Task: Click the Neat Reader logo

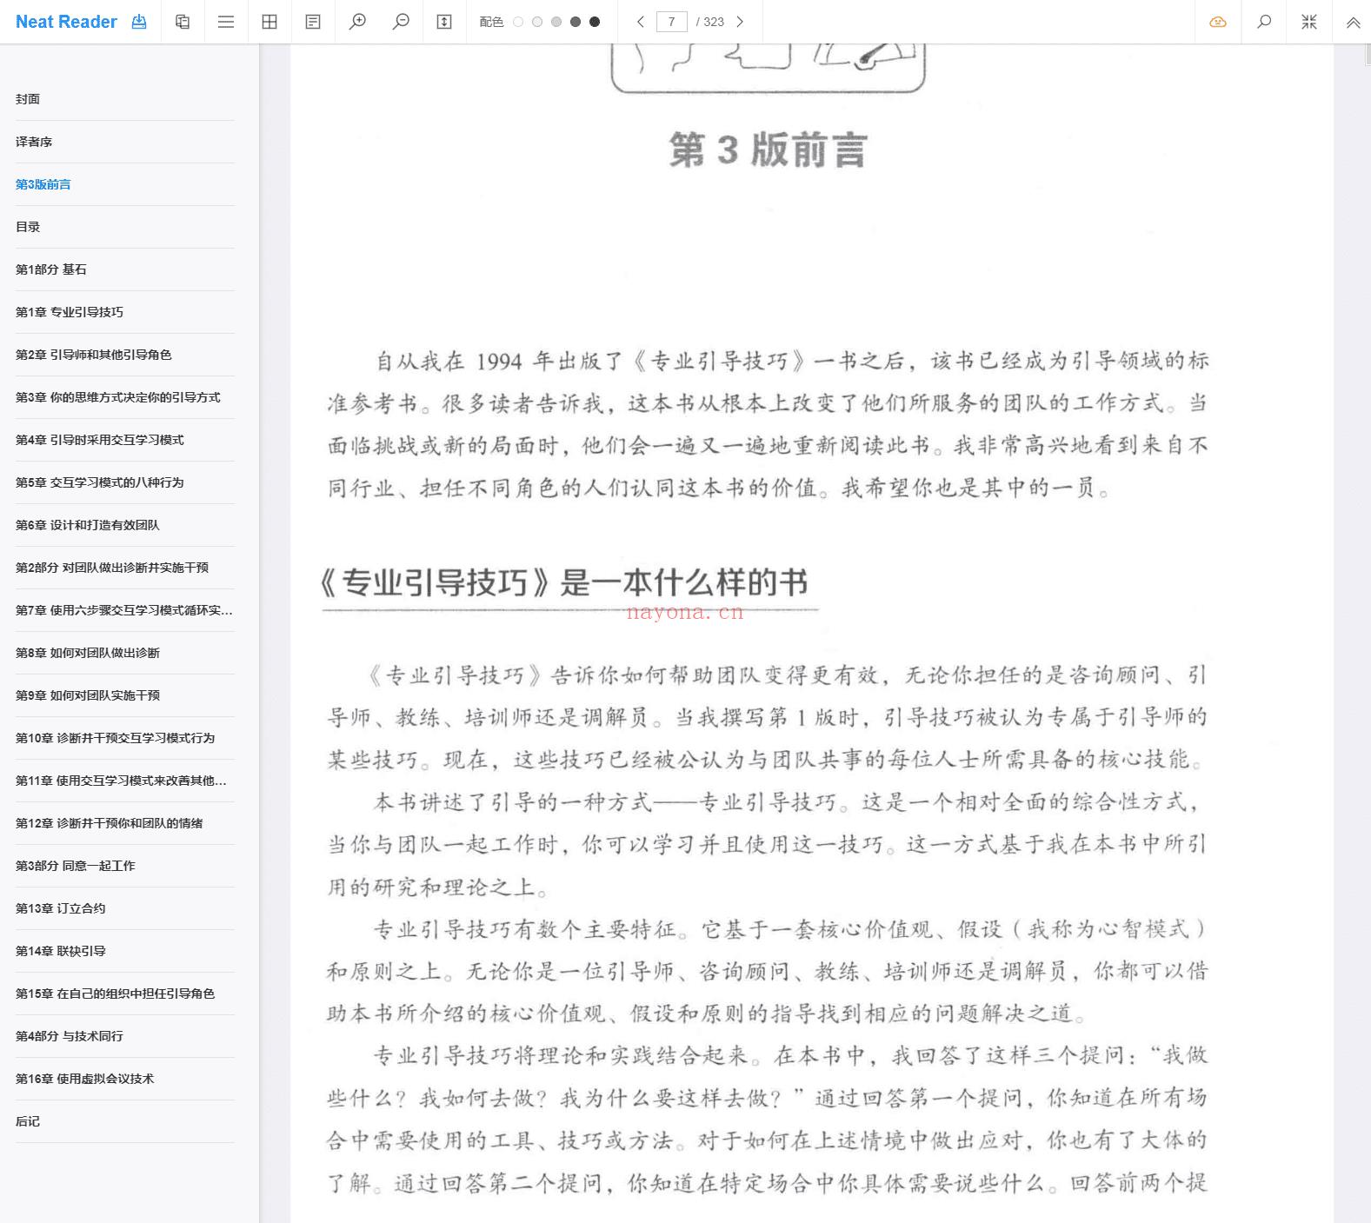Action: [66, 22]
